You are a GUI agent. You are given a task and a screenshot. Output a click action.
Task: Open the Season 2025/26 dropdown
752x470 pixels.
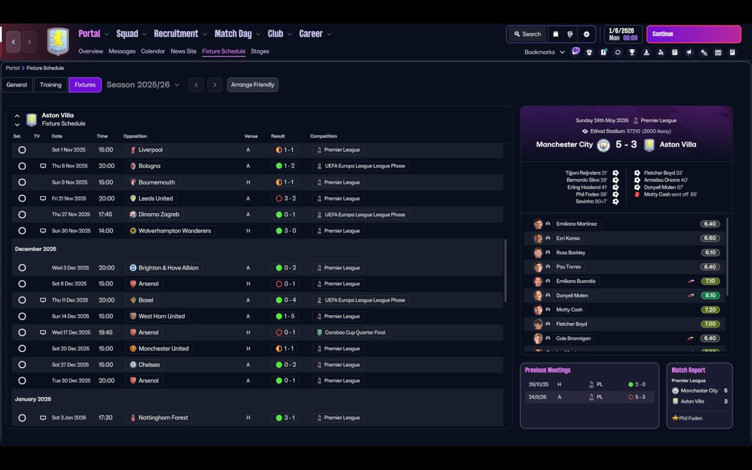(143, 85)
